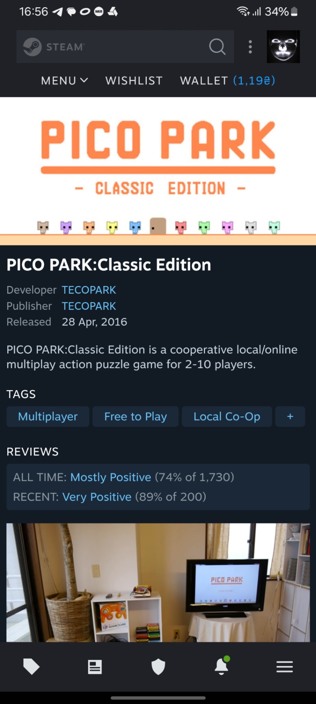The height and width of the screenshot is (704, 316).
Task: View Mostly Positive all-time reviews
Action: 111,477
